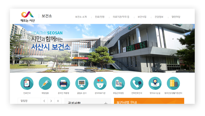Screen dimensions: 205x116
Task: Pause the 알림창 slideshow
Action: (x=58, y=101)
